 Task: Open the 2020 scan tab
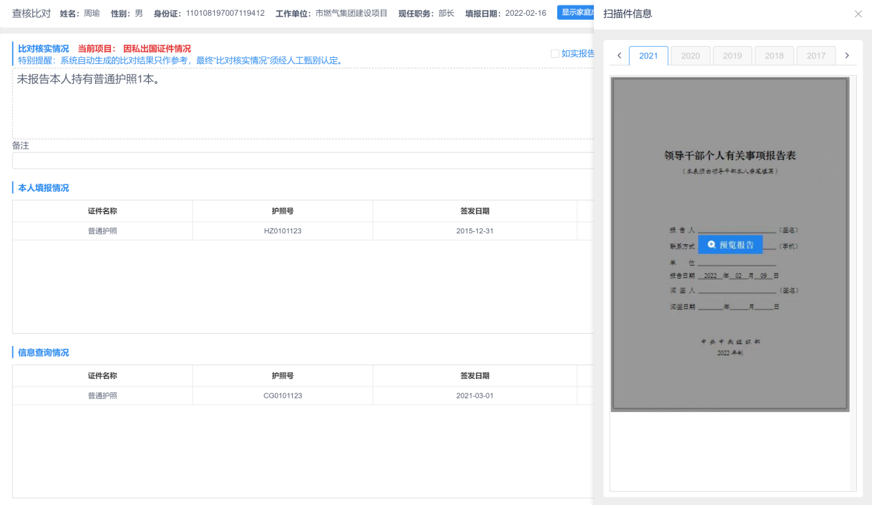click(690, 56)
